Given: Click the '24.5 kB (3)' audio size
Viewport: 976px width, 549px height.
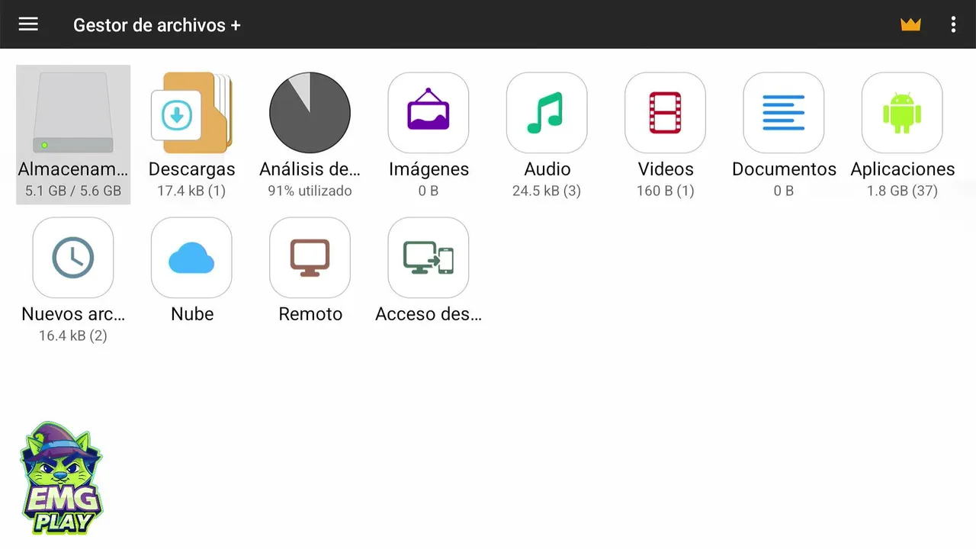Looking at the screenshot, I should pyautogui.click(x=547, y=191).
